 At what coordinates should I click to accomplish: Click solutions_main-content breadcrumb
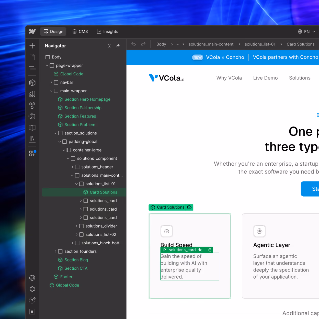pos(211,44)
